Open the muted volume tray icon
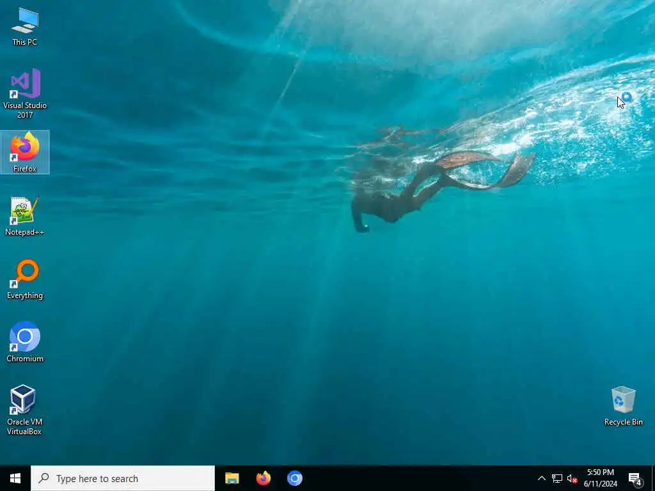This screenshot has width=655, height=491. [x=572, y=478]
